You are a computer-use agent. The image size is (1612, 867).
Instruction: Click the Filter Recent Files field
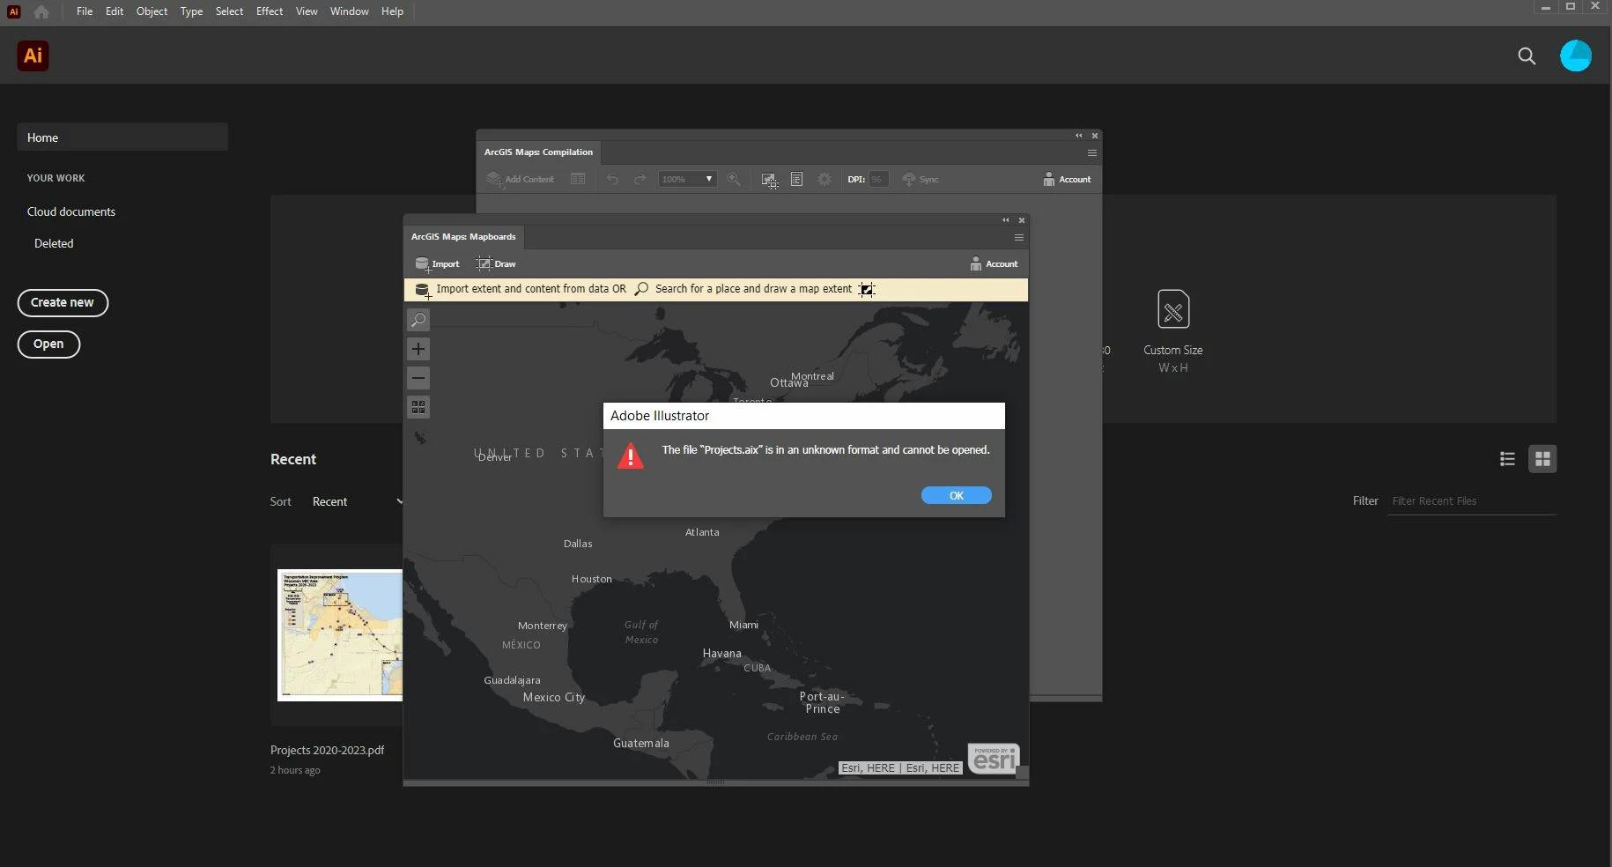tap(1471, 501)
